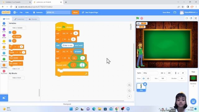Open the Motion blocks category

tap(4, 24)
